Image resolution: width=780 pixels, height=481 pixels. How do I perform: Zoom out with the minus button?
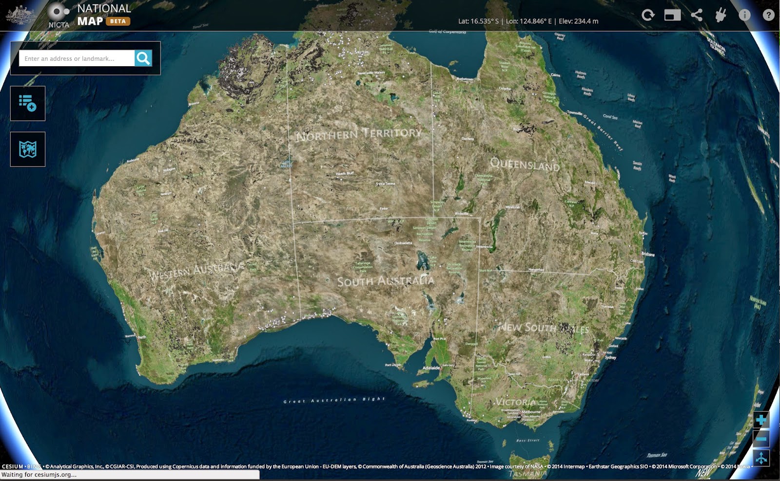(x=761, y=439)
